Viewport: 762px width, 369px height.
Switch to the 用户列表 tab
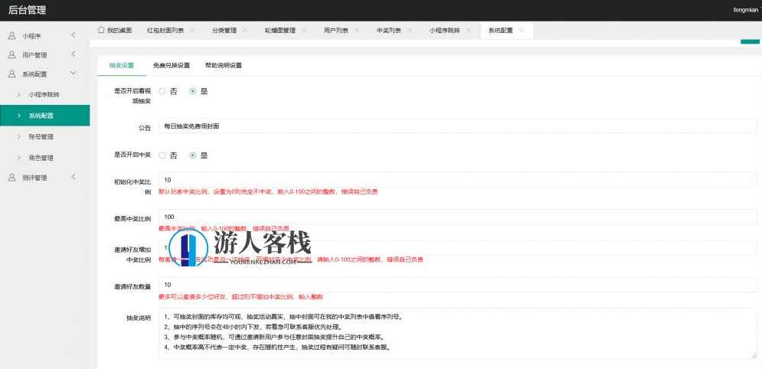[335, 30]
